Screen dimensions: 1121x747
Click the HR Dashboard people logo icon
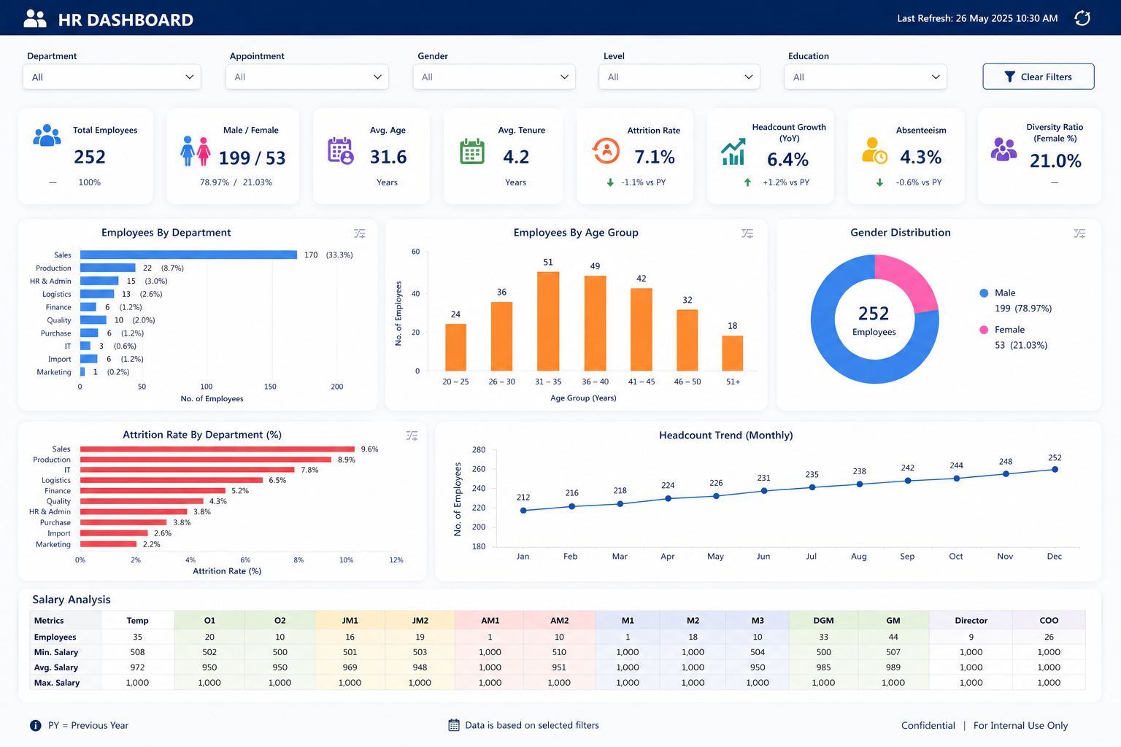(x=34, y=19)
